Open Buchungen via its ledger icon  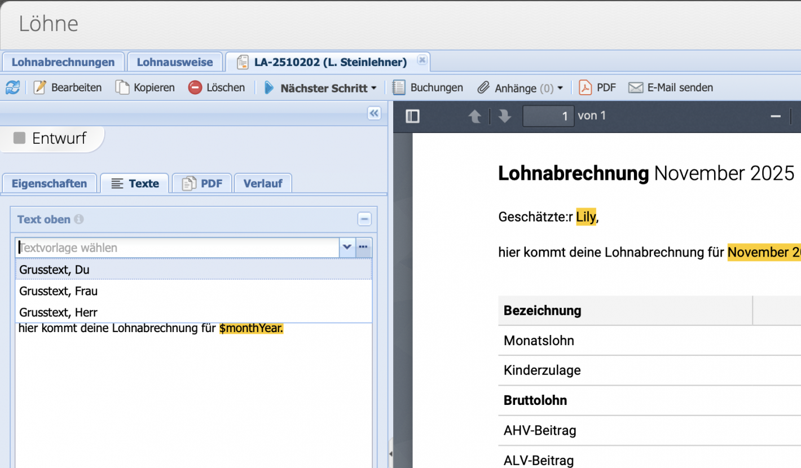click(x=398, y=87)
